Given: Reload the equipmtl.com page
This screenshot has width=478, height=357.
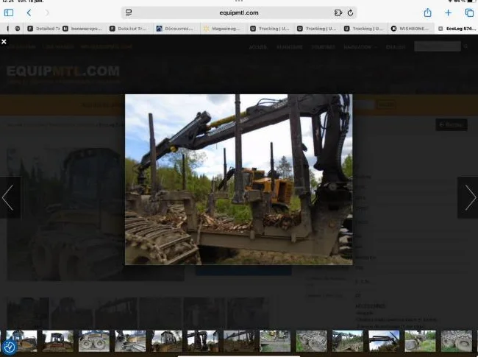Looking at the screenshot, I should (350, 13).
